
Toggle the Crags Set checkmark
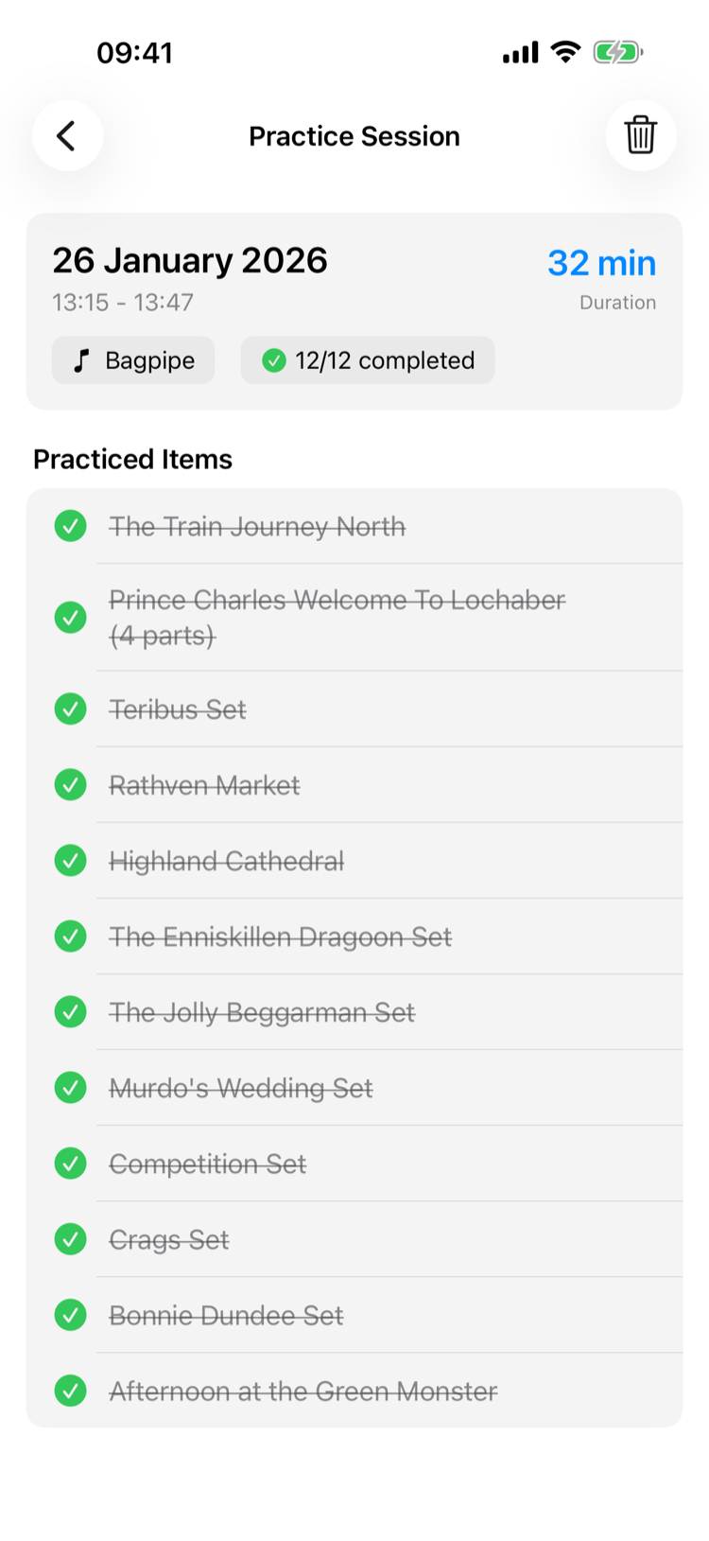click(x=70, y=1238)
